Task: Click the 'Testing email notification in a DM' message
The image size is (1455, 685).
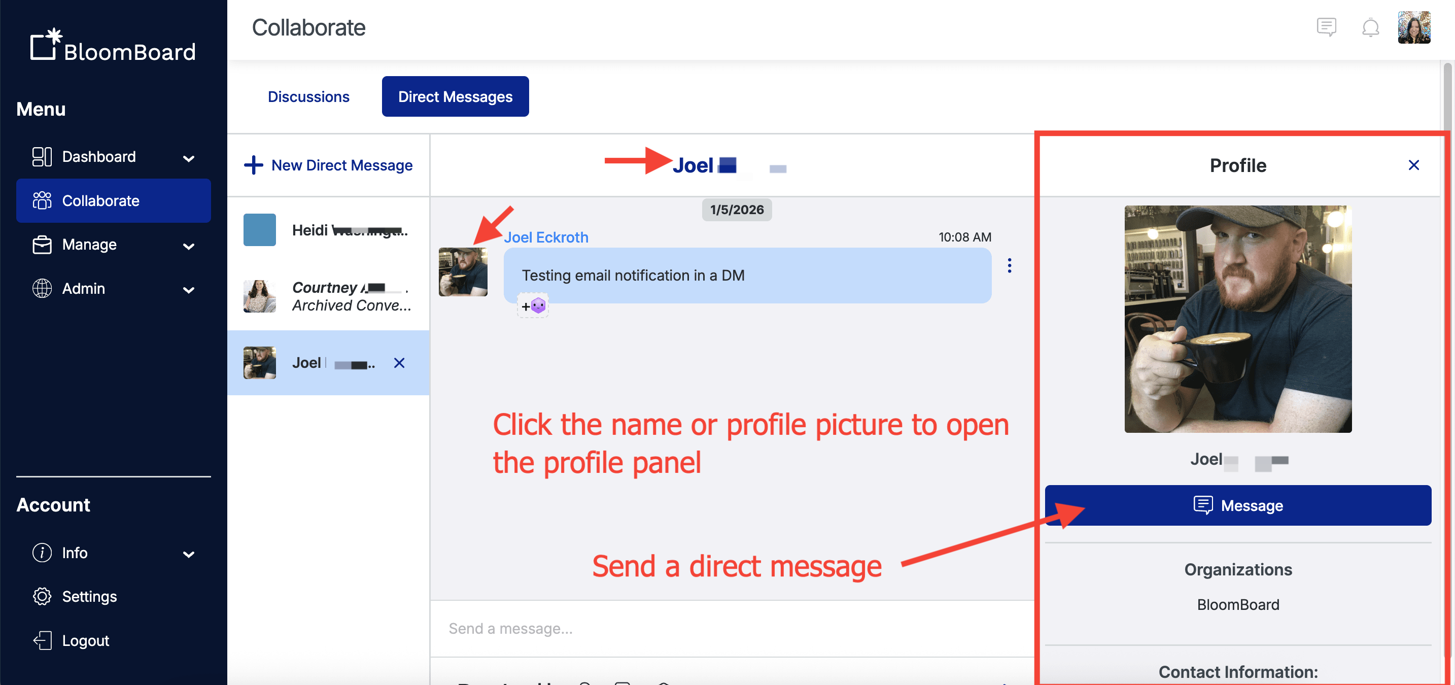Action: [747, 276]
